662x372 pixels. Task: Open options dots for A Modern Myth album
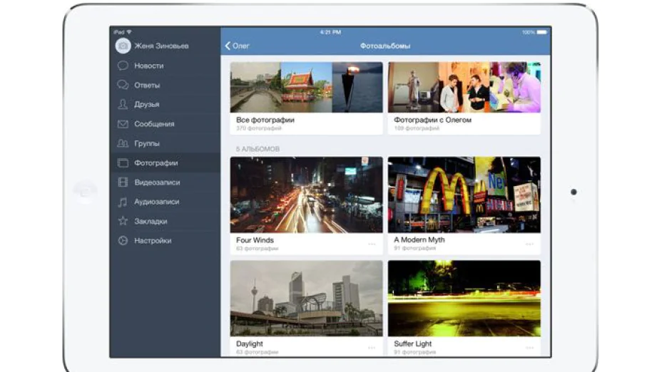529,244
